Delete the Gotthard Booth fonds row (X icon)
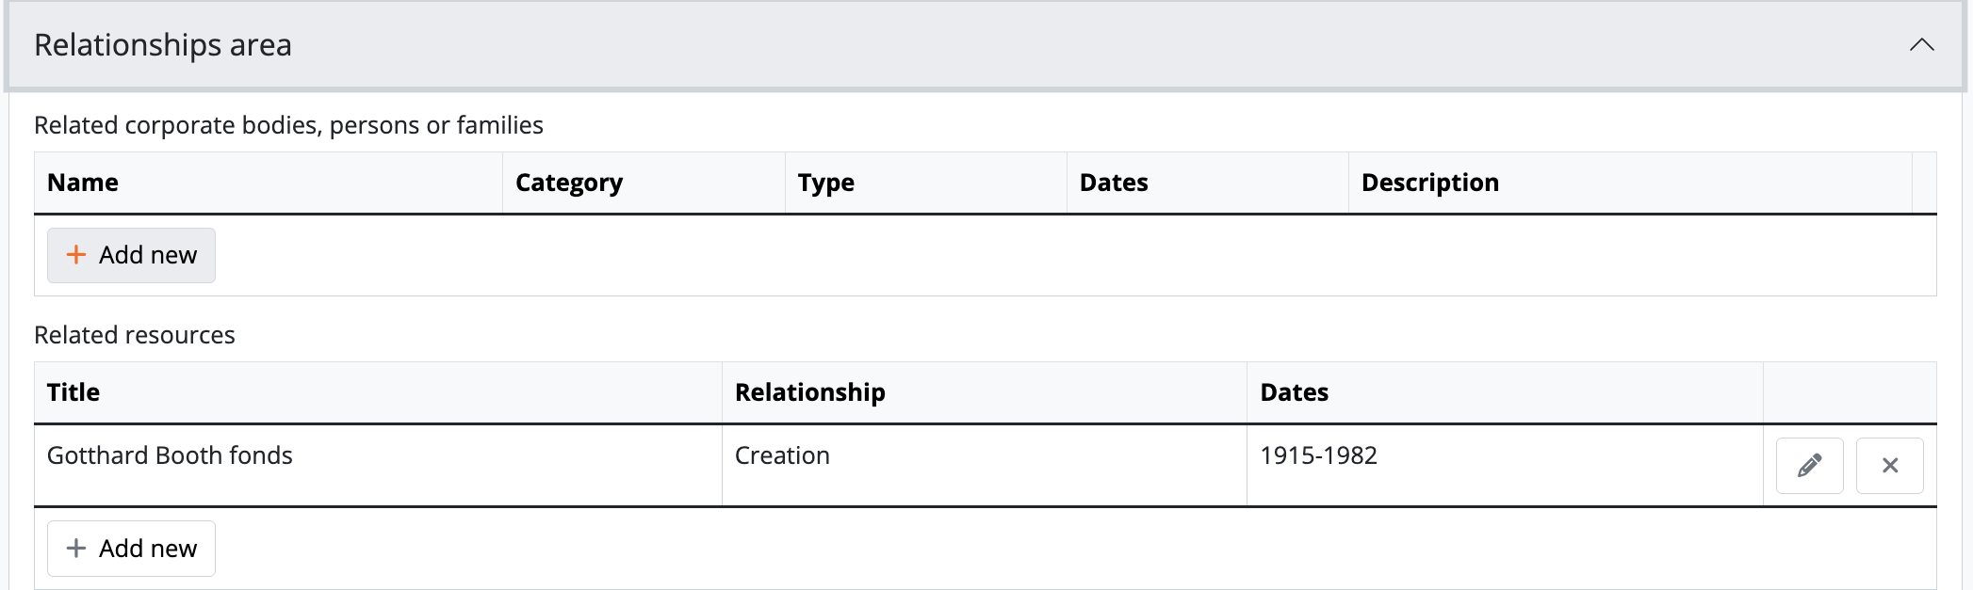This screenshot has width=1973, height=590. click(1889, 466)
